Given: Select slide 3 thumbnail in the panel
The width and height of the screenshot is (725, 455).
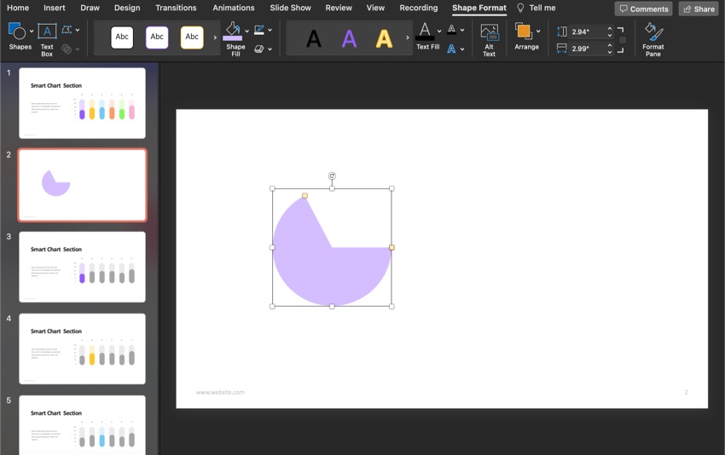Looking at the screenshot, I should click(x=82, y=267).
